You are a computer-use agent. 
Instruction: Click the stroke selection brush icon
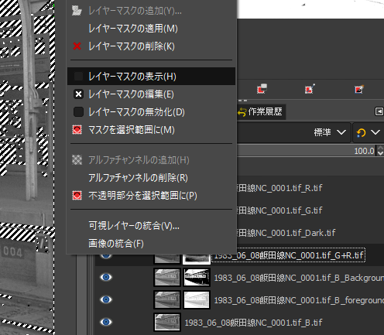point(359,89)
